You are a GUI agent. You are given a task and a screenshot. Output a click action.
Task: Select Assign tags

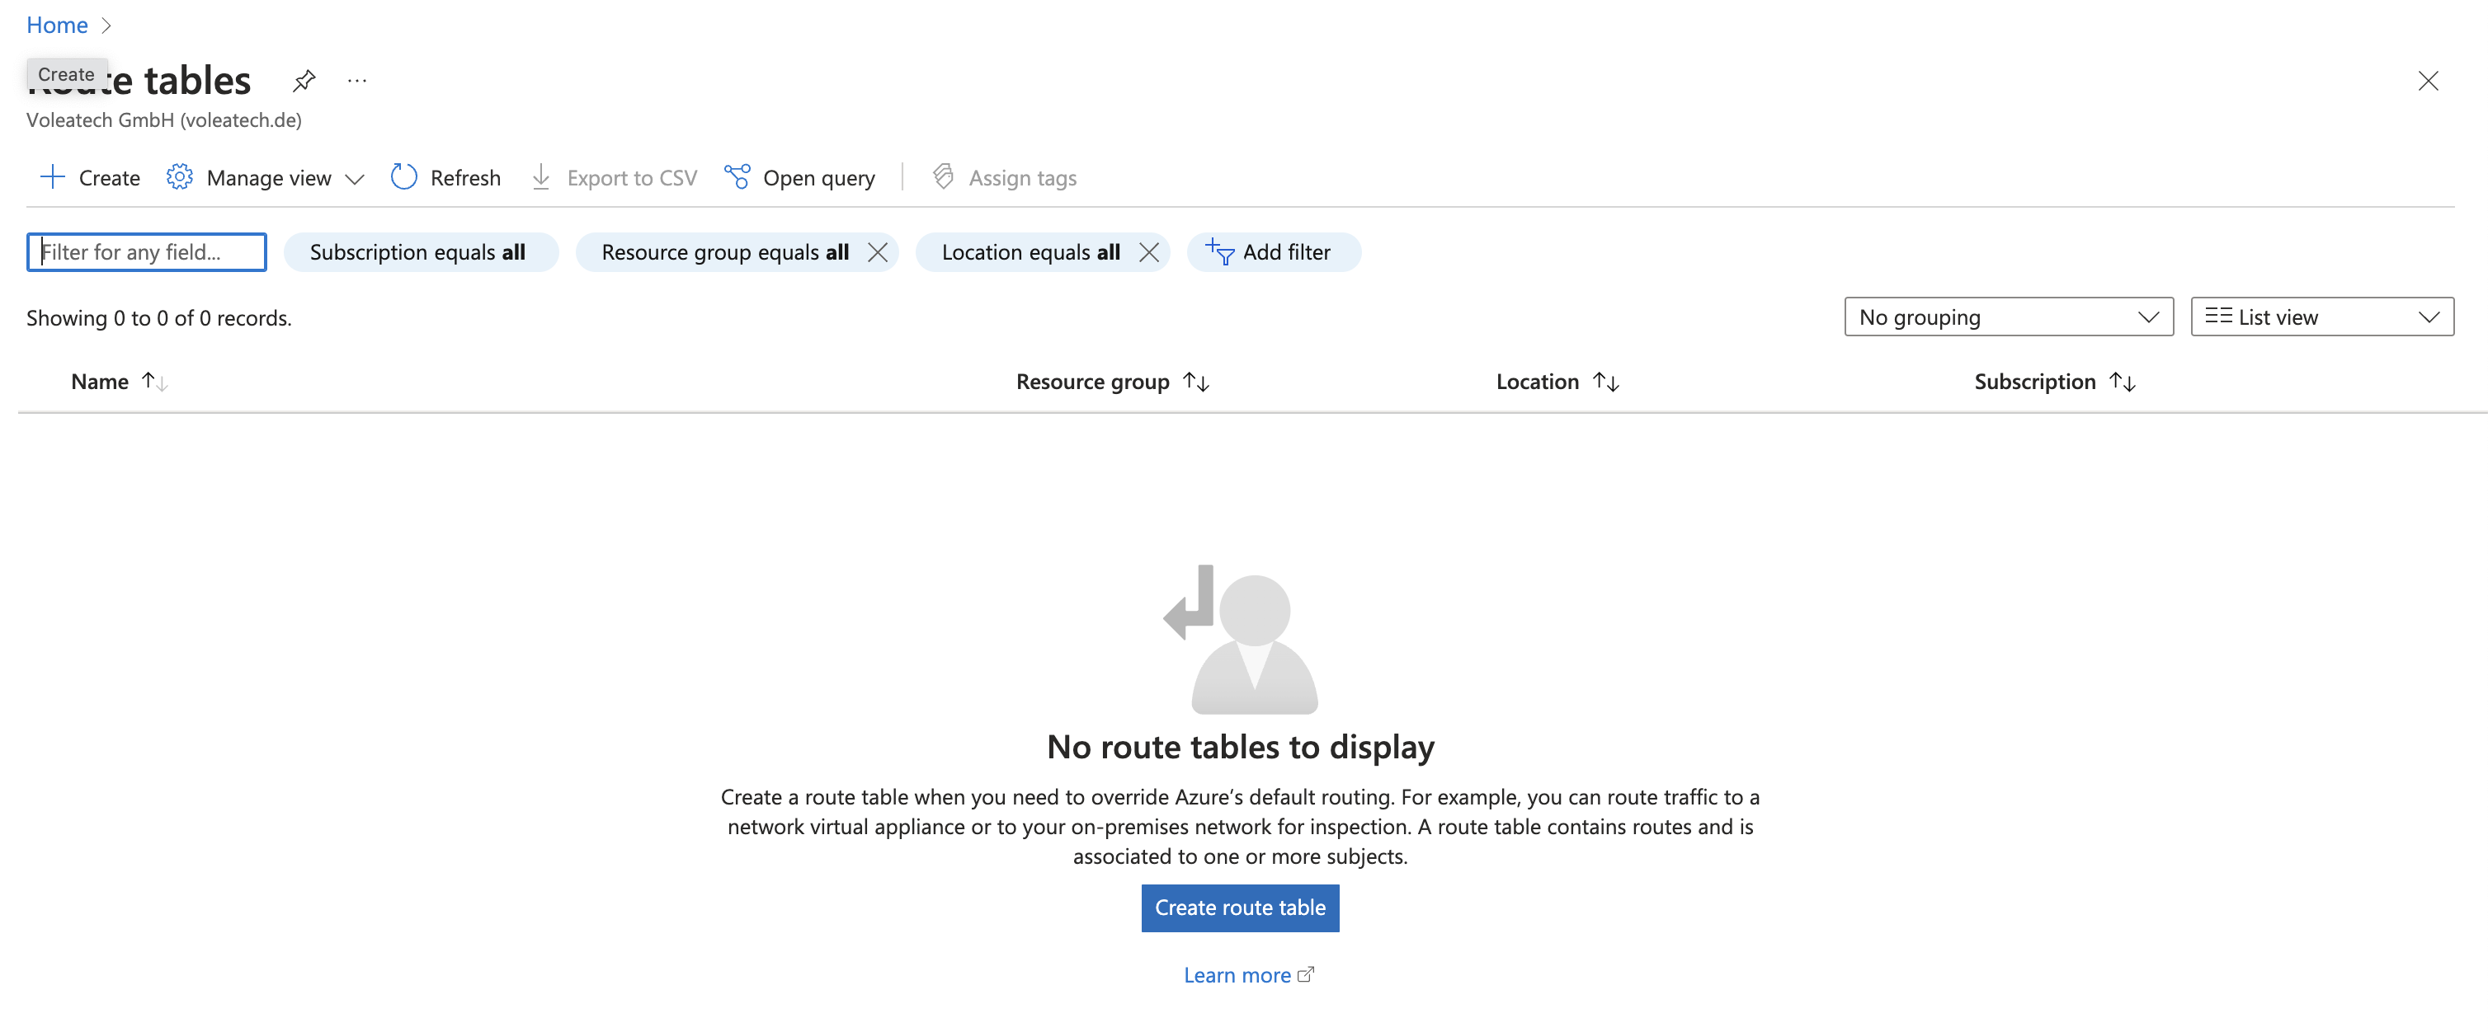pyautogui.click(x=1023, y=177)
